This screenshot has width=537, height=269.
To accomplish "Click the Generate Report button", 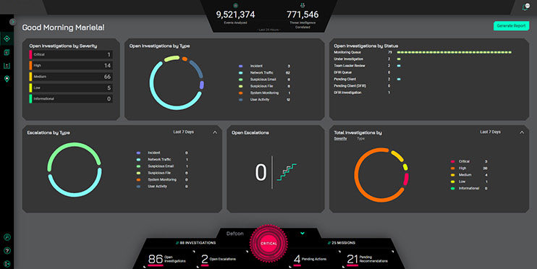I will 511,25.
